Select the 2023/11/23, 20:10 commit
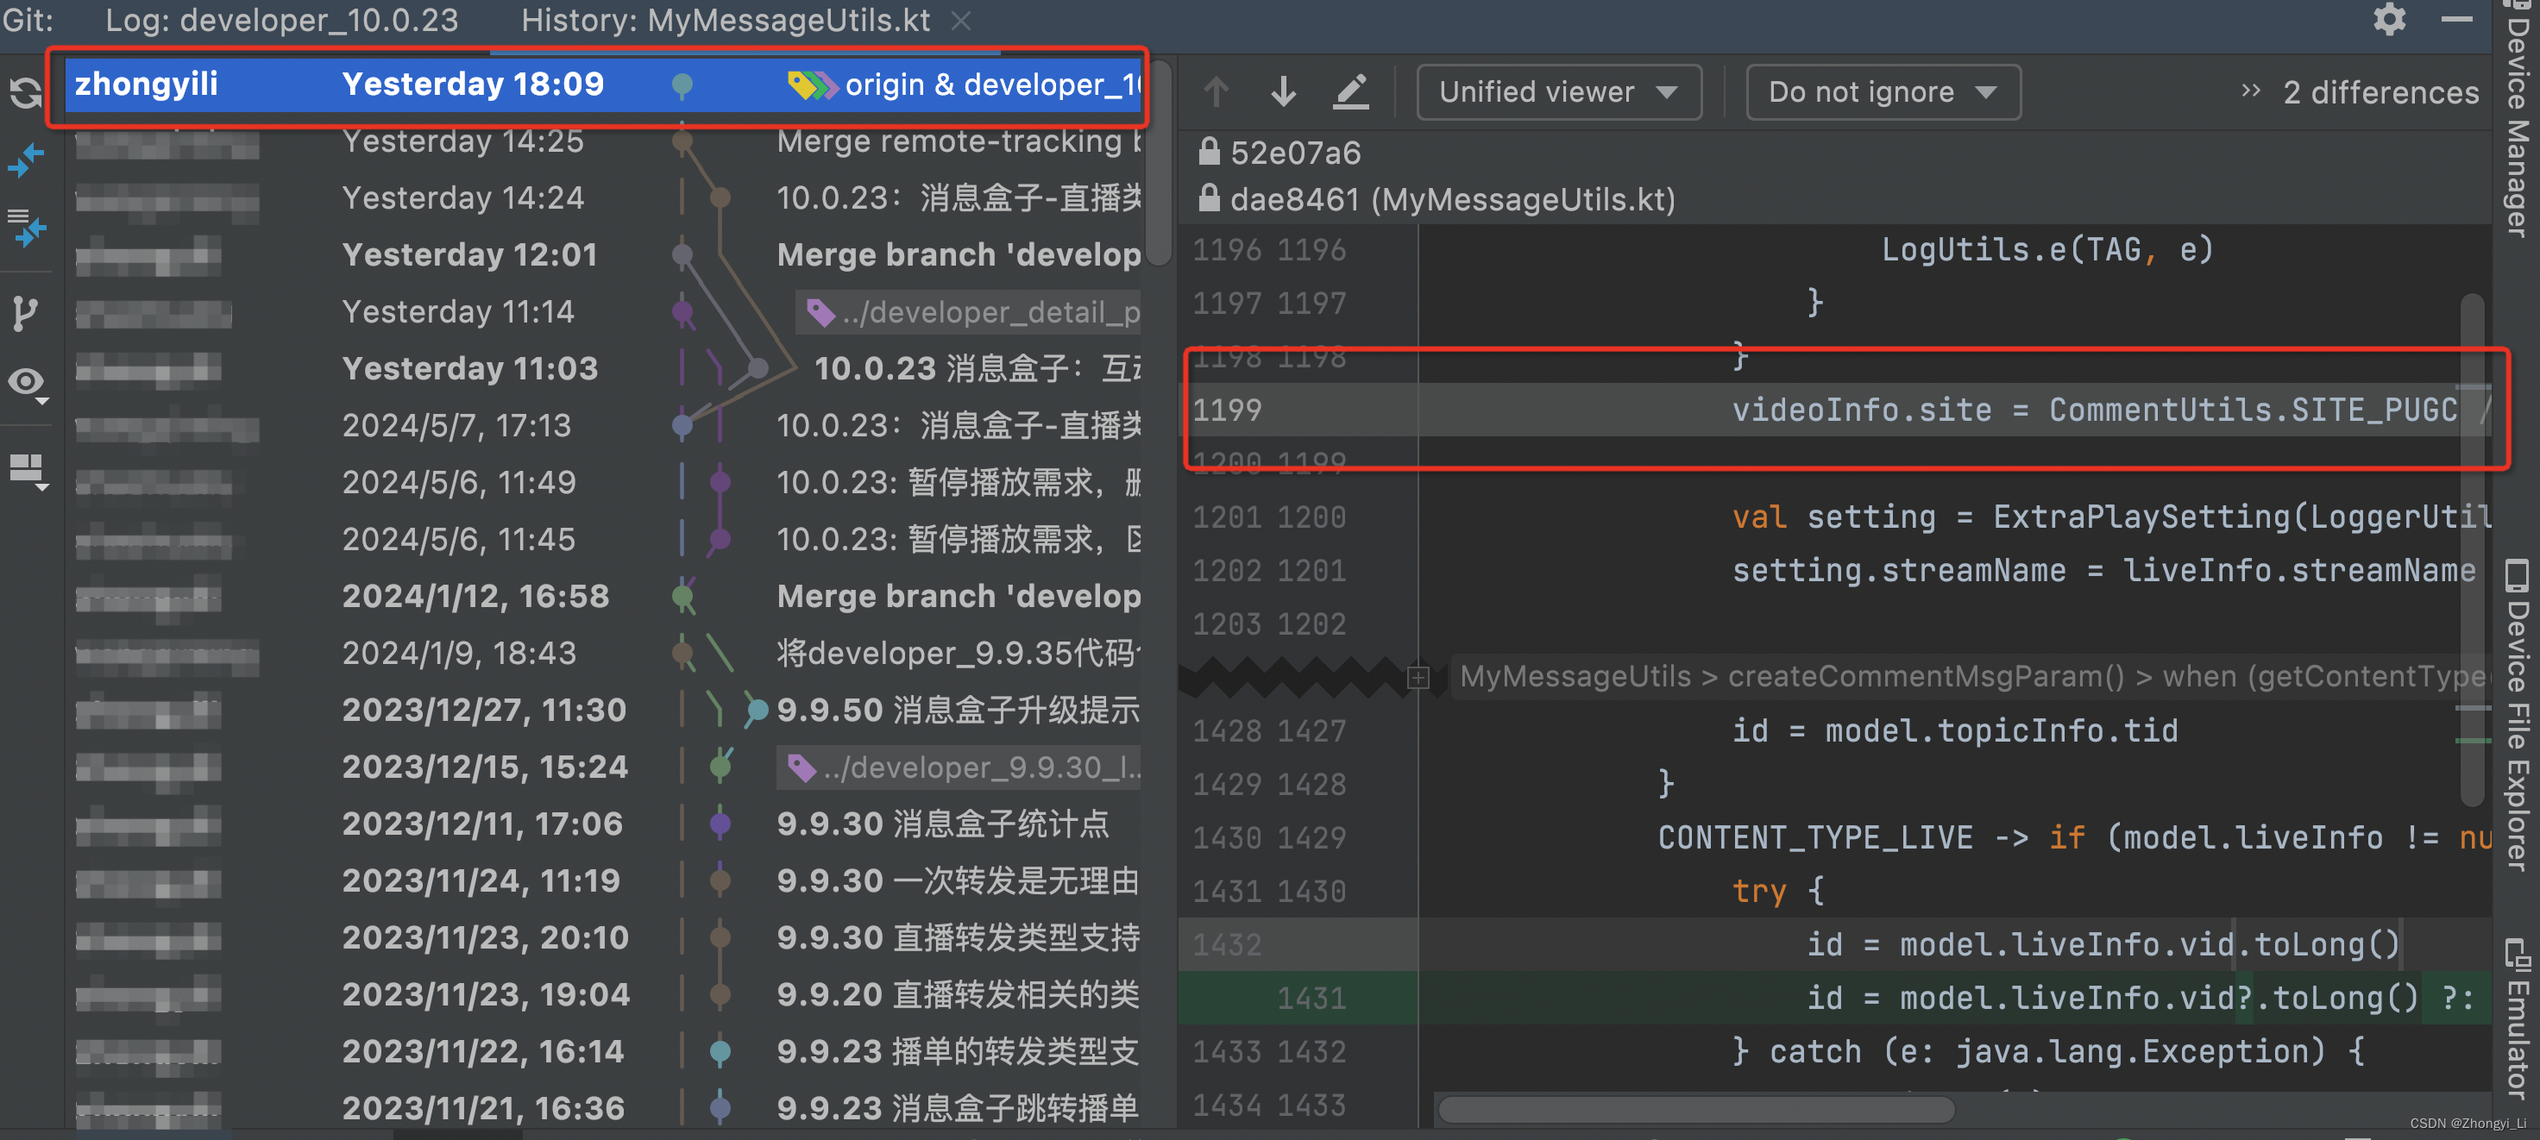 coord(603,938)
